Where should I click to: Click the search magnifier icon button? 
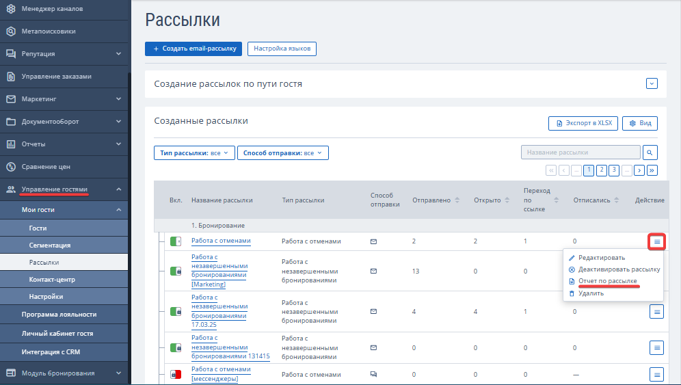[x=650, y=152]
